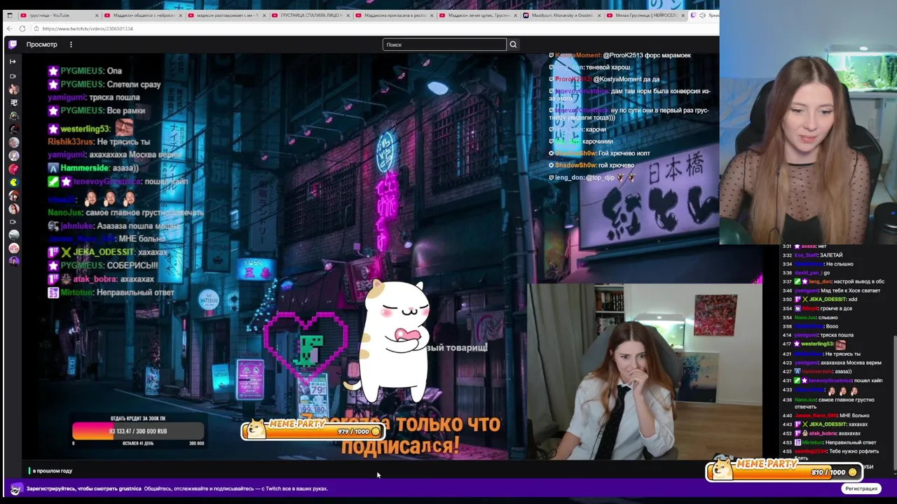
Task: Click the pink pixel heart overlay
Action: point(306,344)
